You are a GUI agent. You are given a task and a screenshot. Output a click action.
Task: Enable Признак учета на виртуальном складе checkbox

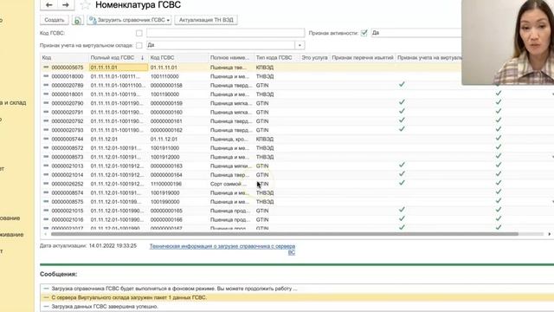[x=139, y=46]
